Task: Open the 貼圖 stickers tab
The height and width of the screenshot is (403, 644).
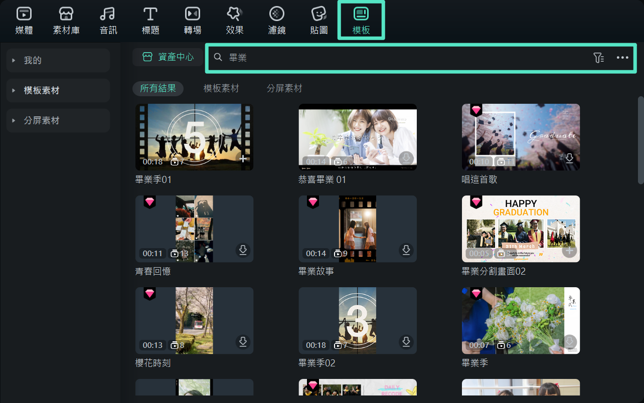Action: (319, 21)
